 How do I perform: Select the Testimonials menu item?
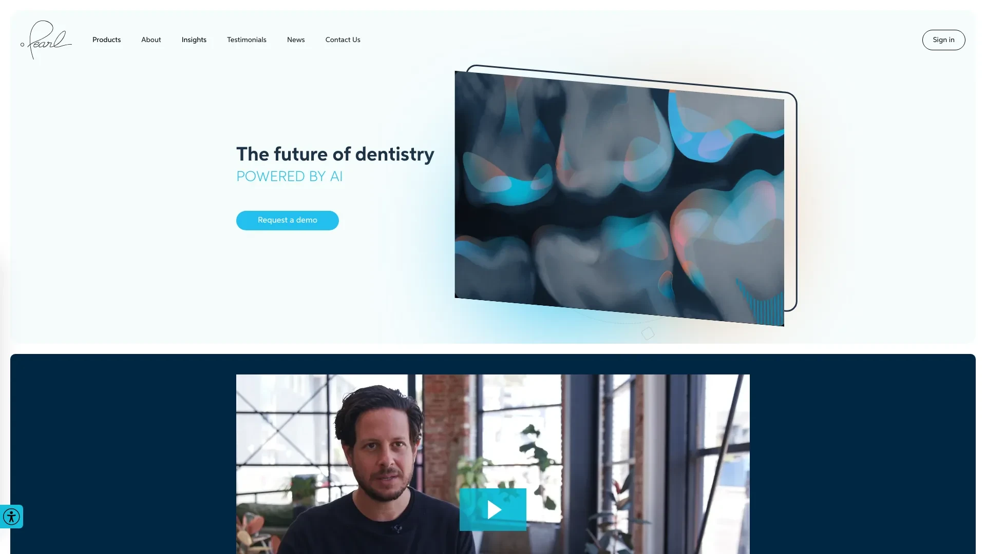[246, 39]
